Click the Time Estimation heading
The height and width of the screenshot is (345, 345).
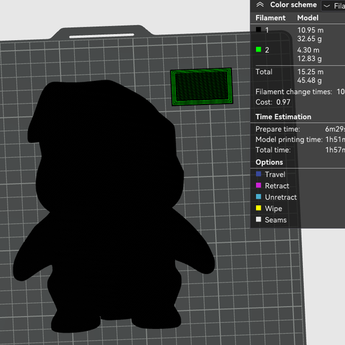coord(283,117)
